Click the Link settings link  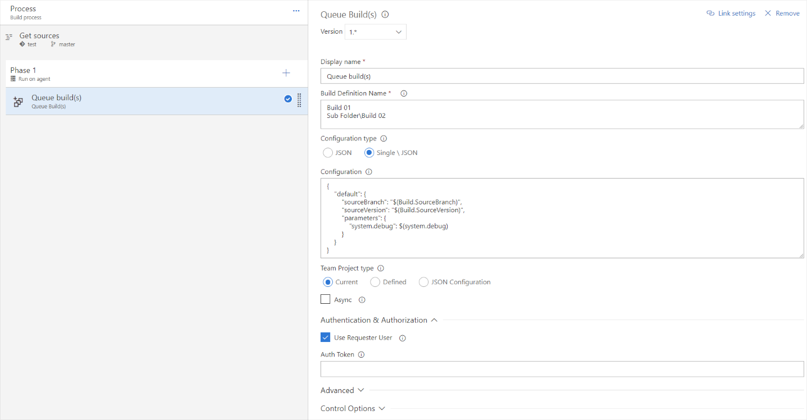click(x=731, y=13)
